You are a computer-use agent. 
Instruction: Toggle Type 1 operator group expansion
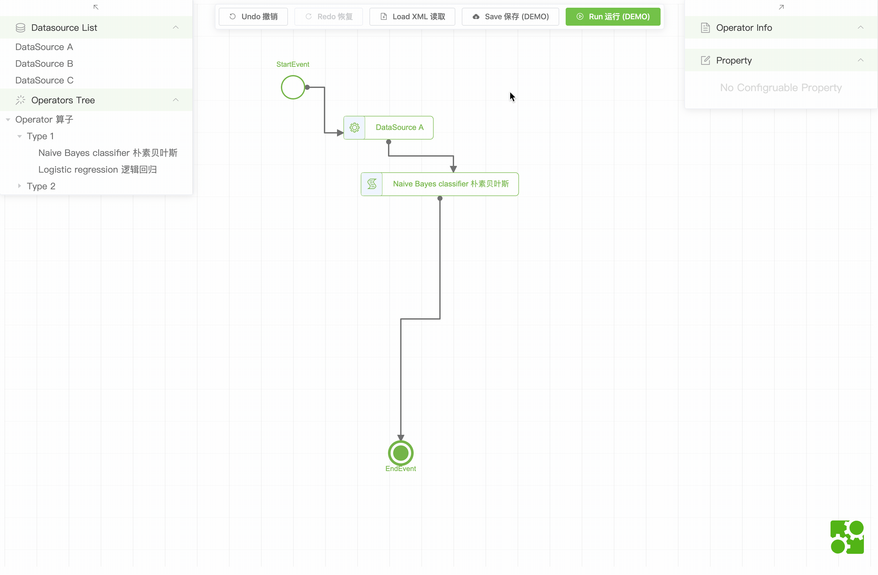(19, 135)
